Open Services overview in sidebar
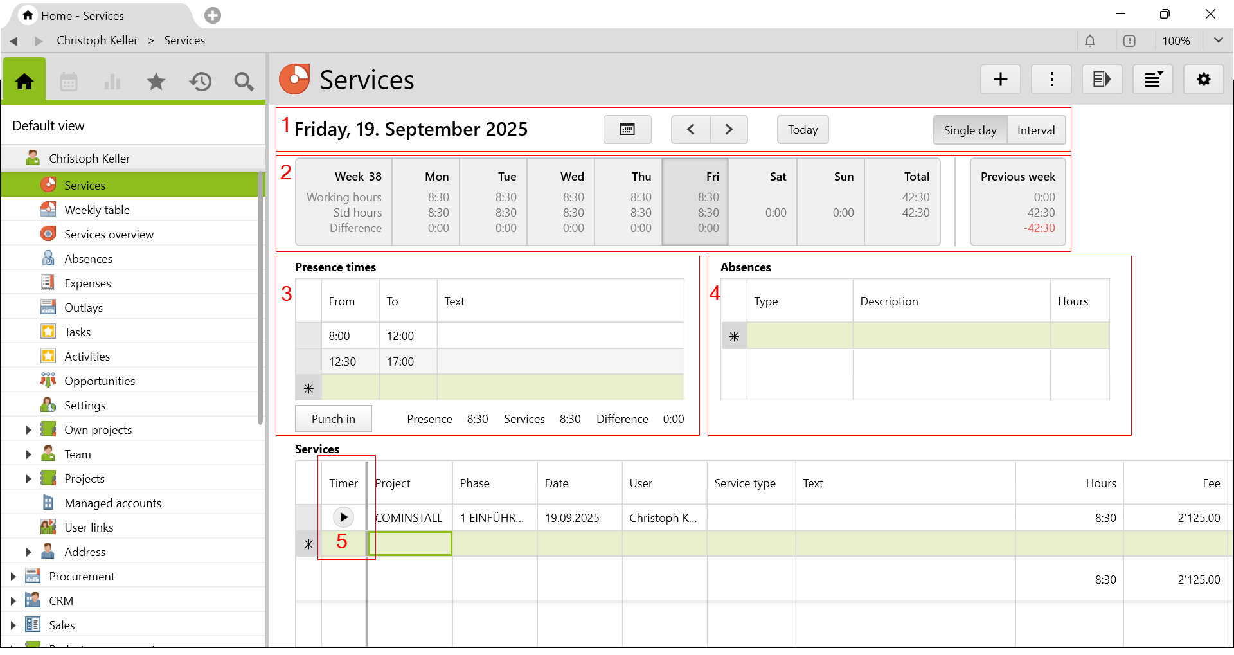 click(x=109, y=235)
